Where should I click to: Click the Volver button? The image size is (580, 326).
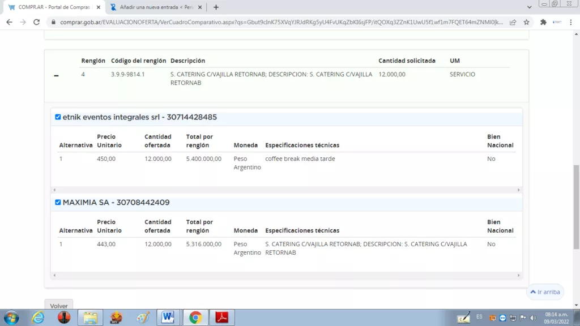pos(59,306)
